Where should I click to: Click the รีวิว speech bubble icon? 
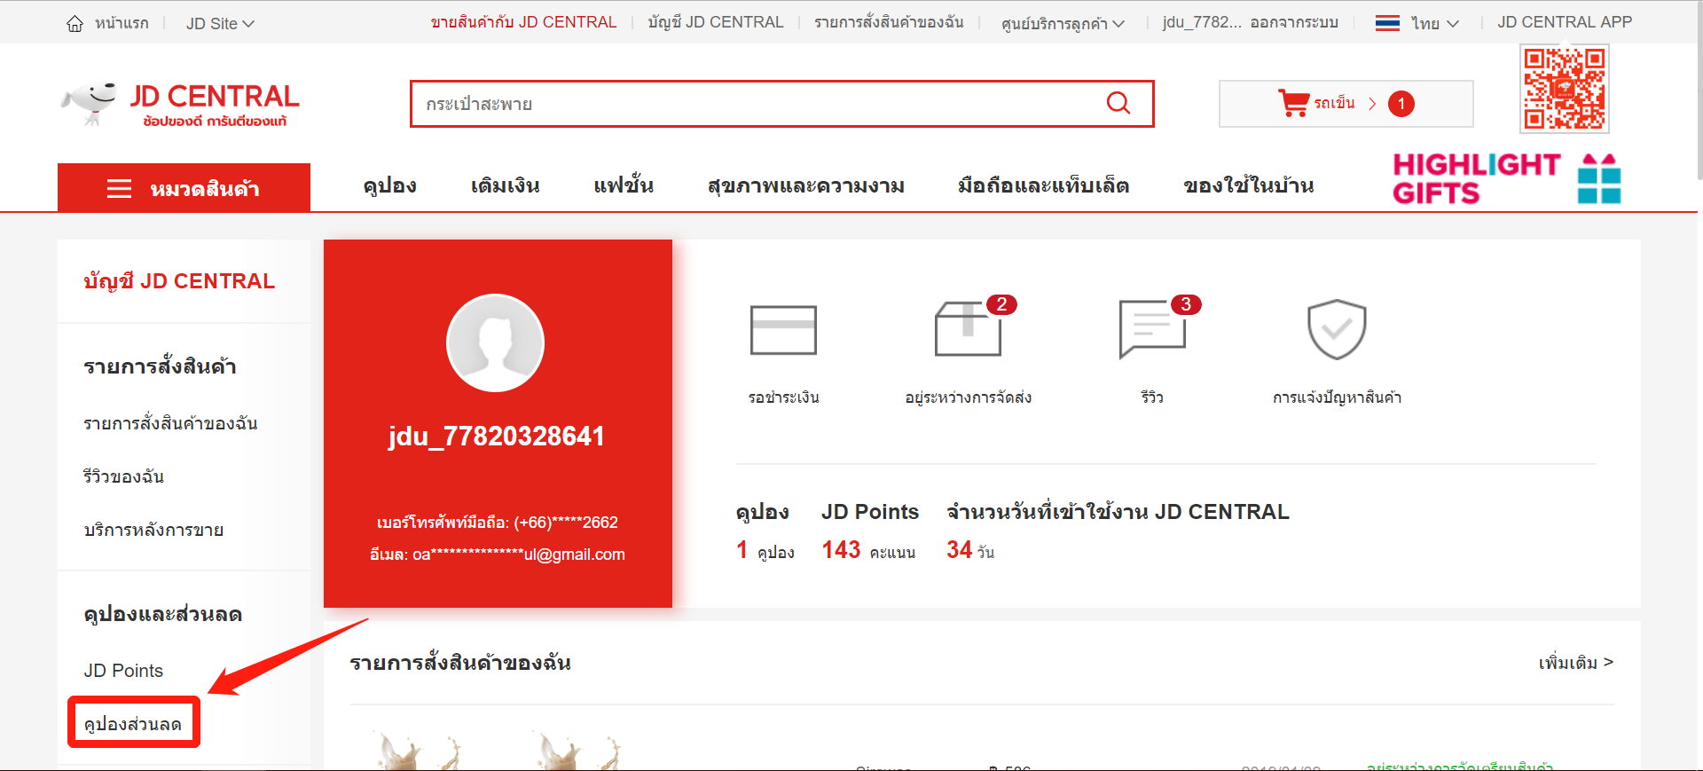click(x=1152, y=329)
